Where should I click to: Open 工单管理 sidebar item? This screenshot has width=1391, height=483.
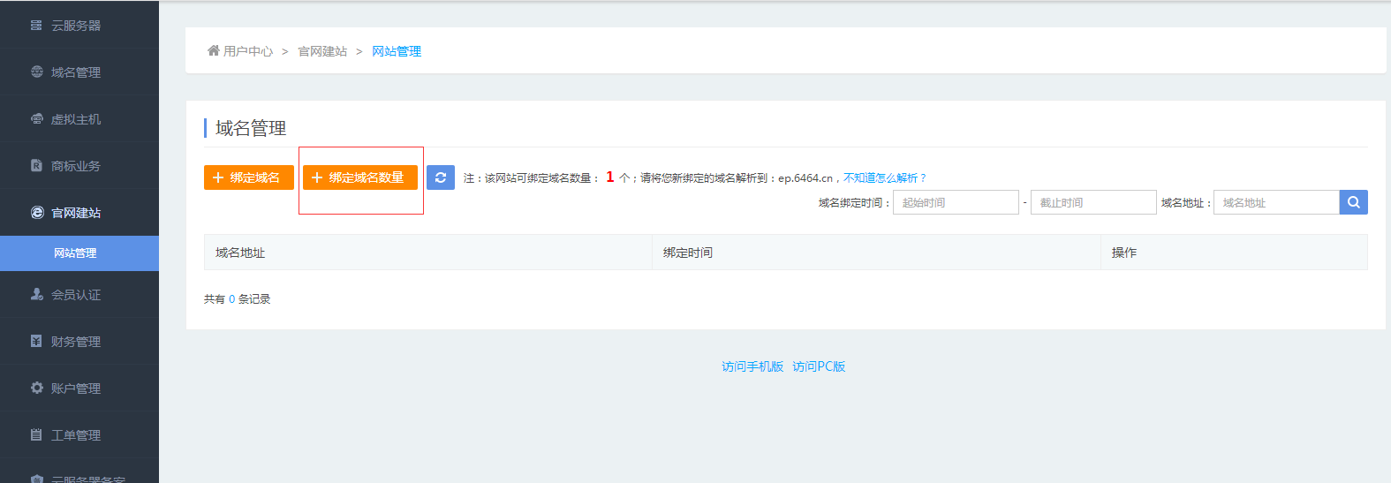pyautogui.click(x=75, y=435)
